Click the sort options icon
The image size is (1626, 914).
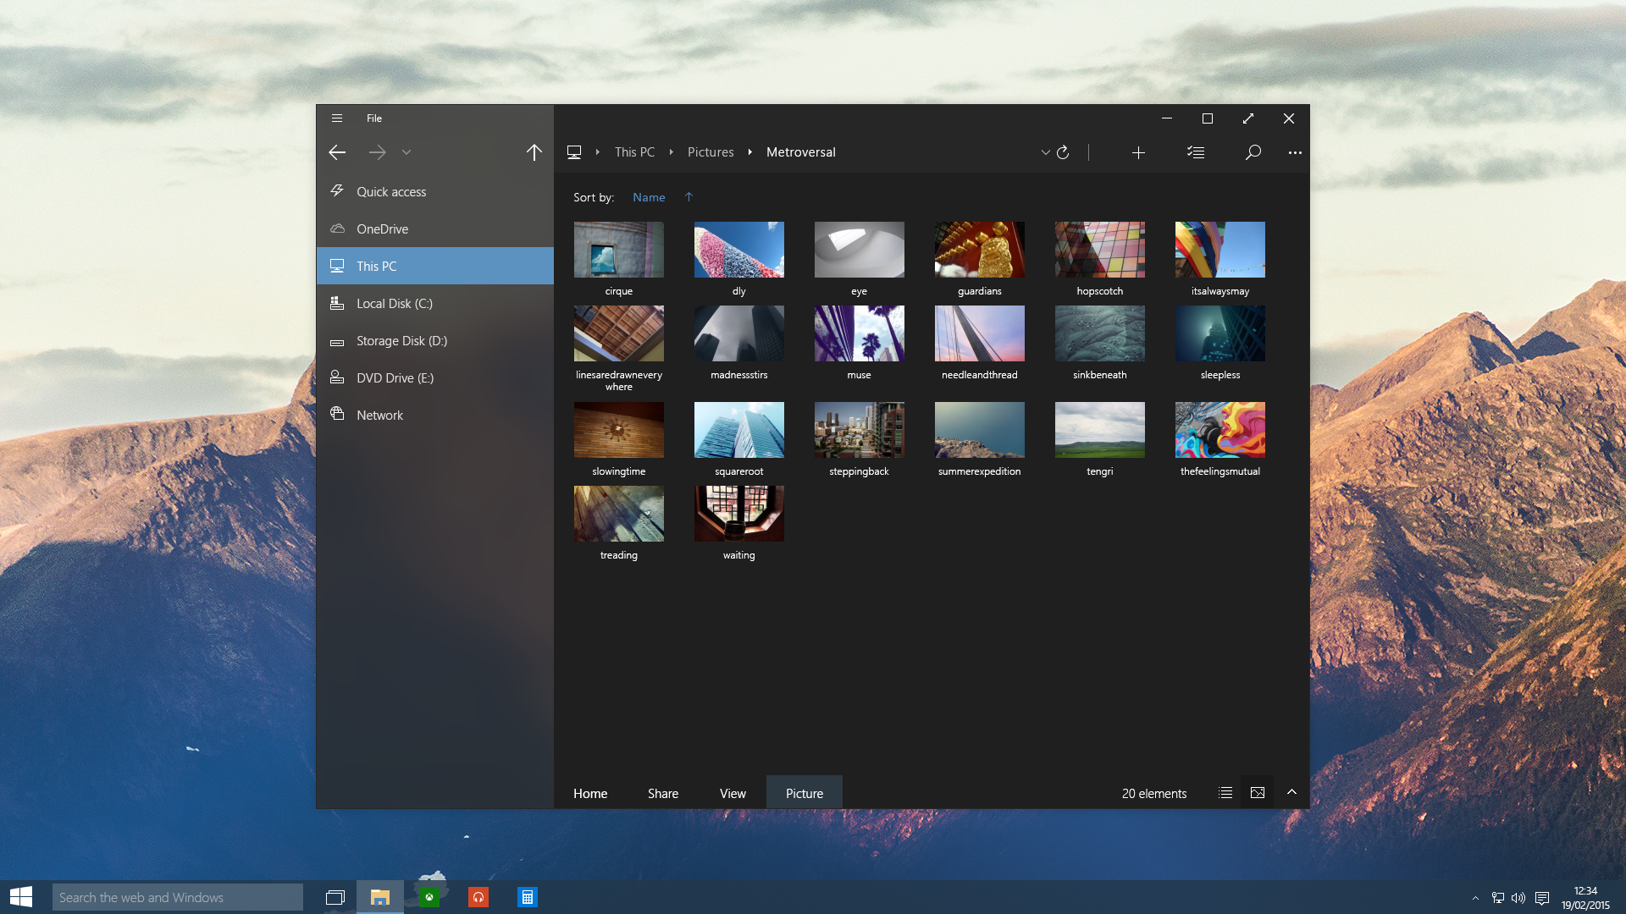coord(1196,151)
